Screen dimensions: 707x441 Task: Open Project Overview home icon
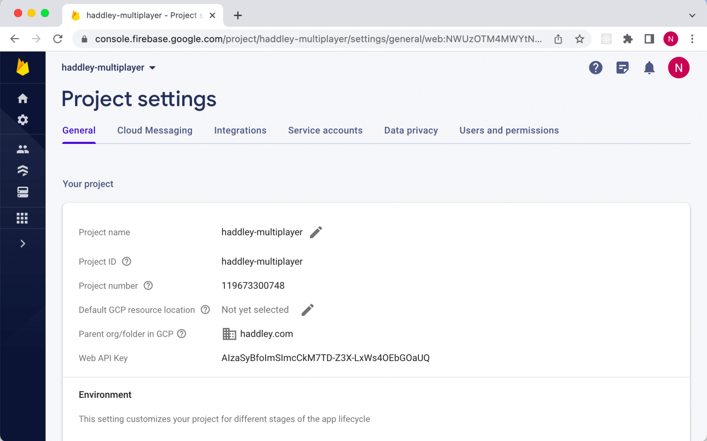tap(23, 98)
